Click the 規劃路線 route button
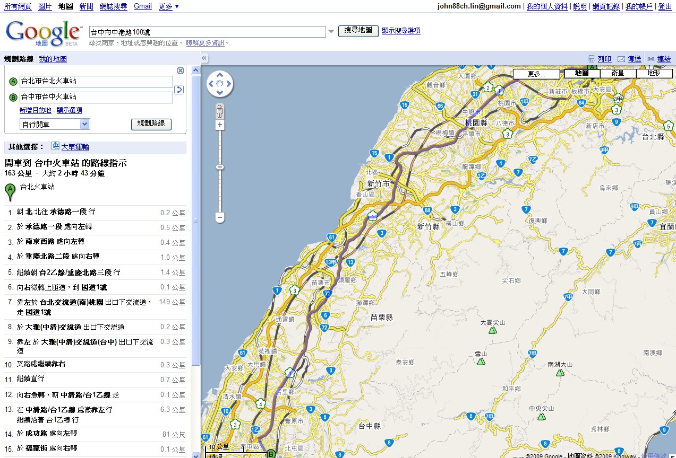Viewport: 676px width, 458px height. coord(151,124)
